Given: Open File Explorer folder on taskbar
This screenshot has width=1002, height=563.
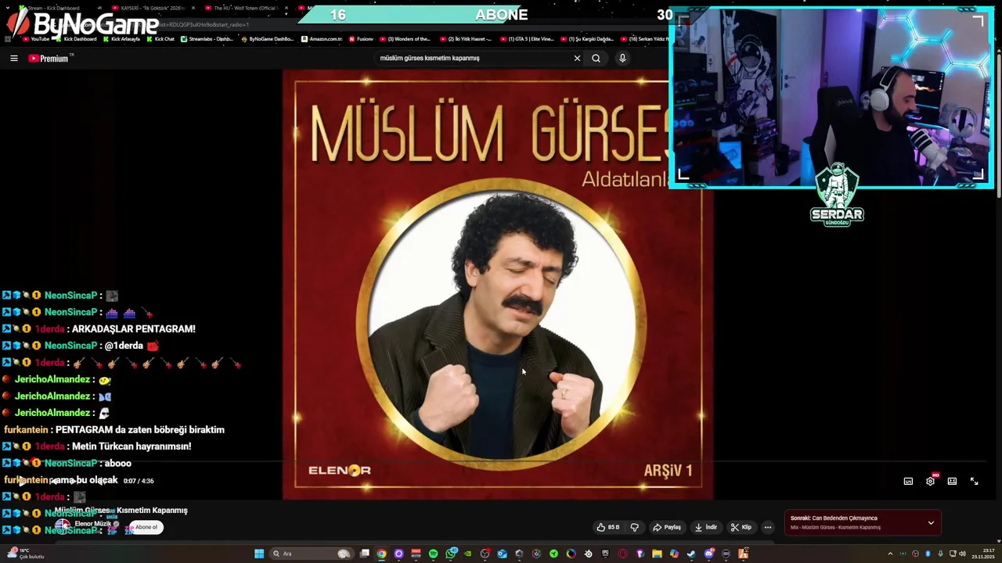Looking at the screenshot, I should [657, 554].
